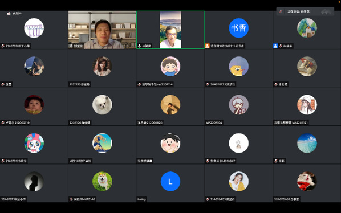Click microphone icon on the green-bordered speaker tile
The width and height of the screenshot is (341, 213).
coord(139,46)
